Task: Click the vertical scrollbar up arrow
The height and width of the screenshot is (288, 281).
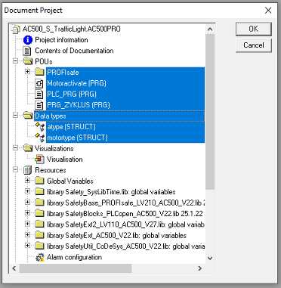Action: click(210, 29)
